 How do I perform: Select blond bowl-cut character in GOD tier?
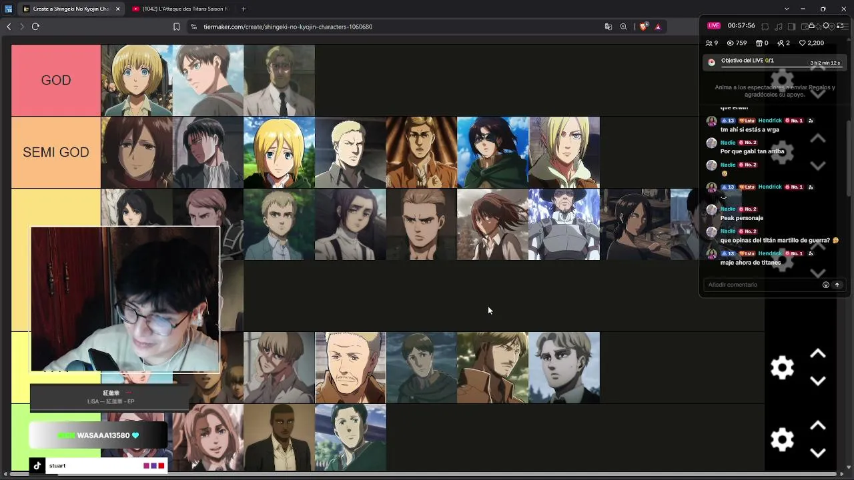[137, 81]
